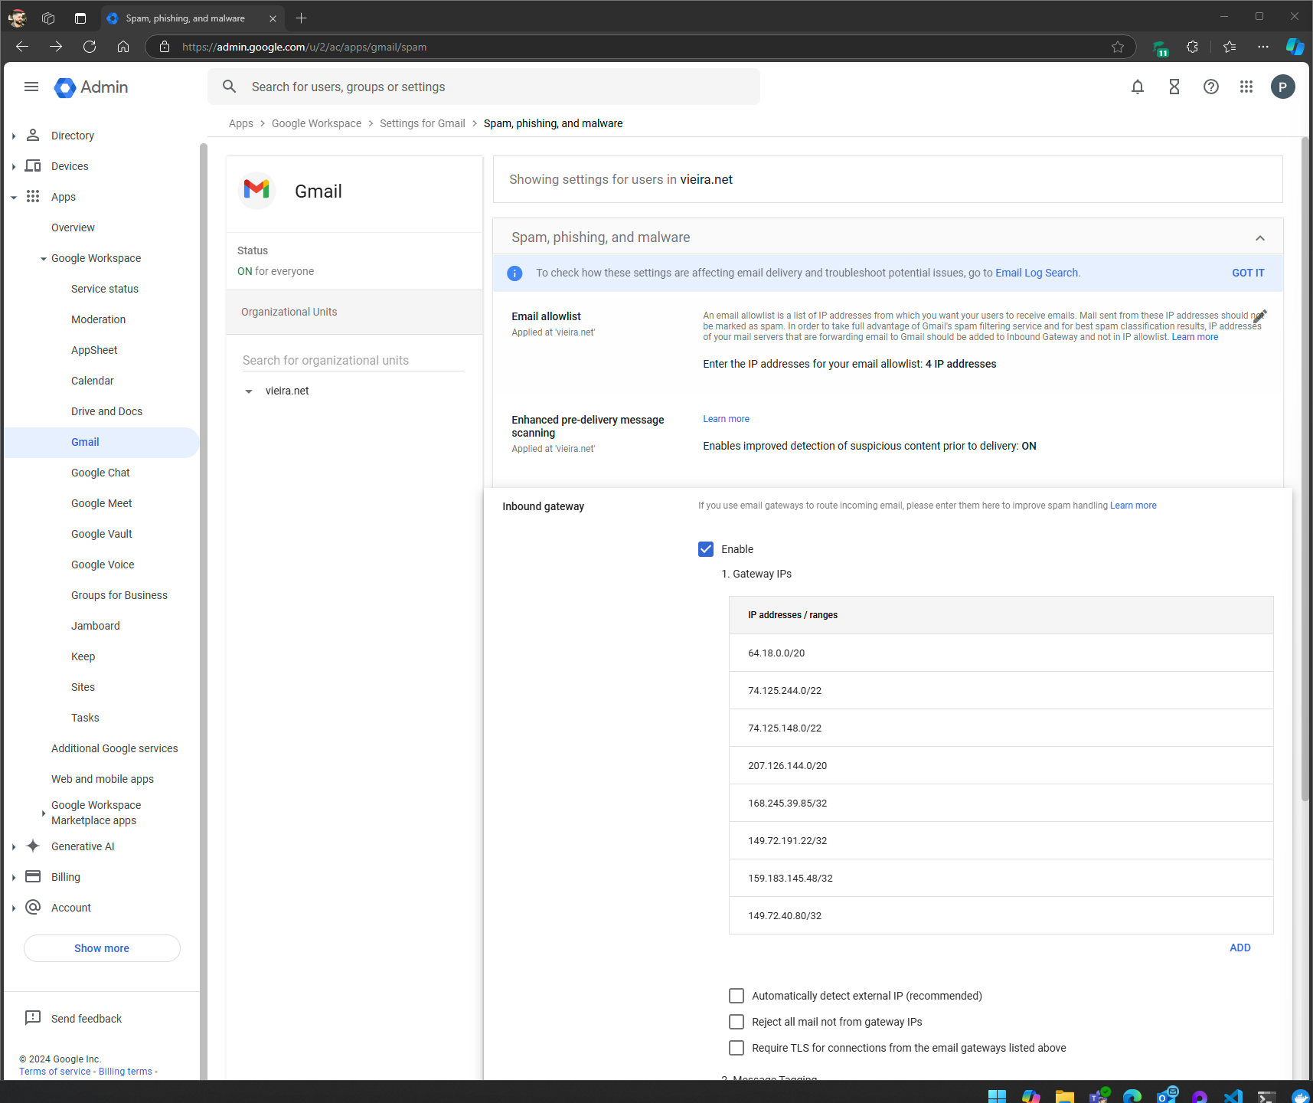Open browser favorites list
The image size is (1313, 1103).
click(x=1230, y=47)
